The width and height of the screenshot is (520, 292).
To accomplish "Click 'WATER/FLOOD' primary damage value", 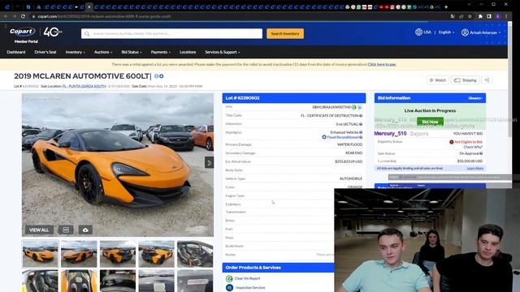I will click(349, 144).
